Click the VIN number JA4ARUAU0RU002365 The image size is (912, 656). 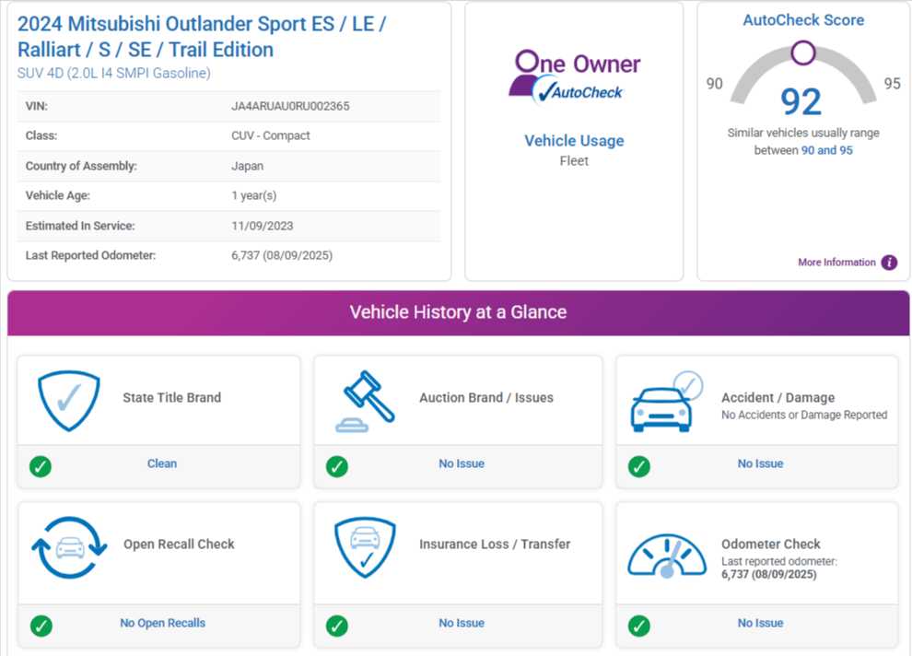(290, 106)
